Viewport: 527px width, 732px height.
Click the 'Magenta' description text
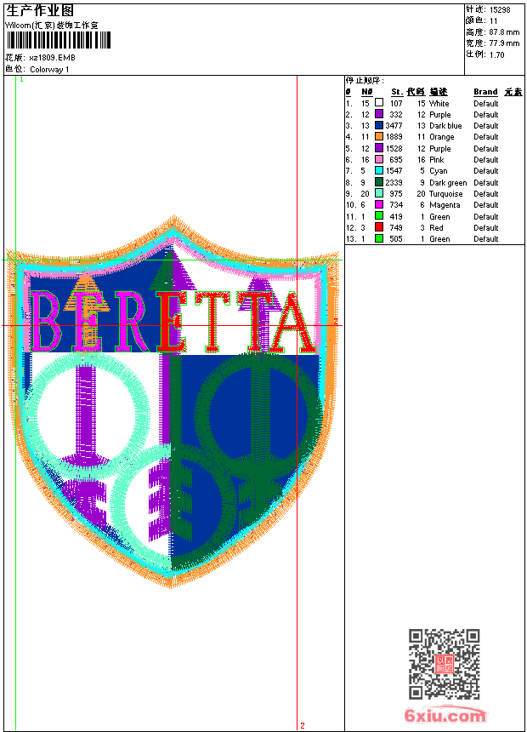coord(445,205)
